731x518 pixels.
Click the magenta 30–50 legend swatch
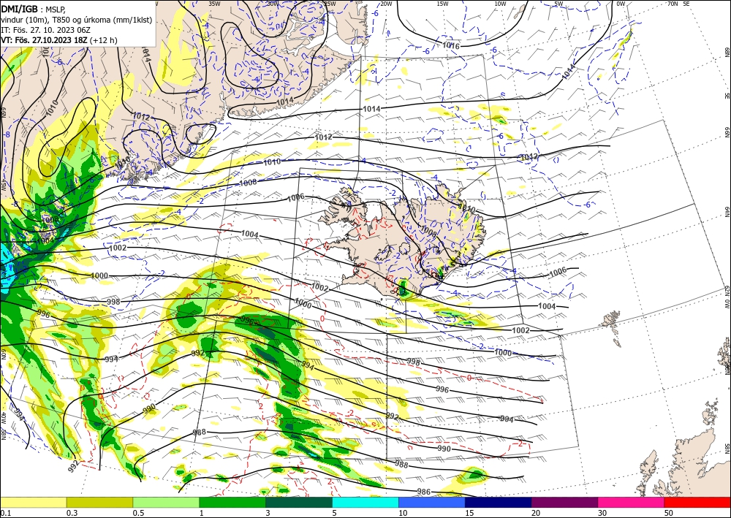pos(632,502)
